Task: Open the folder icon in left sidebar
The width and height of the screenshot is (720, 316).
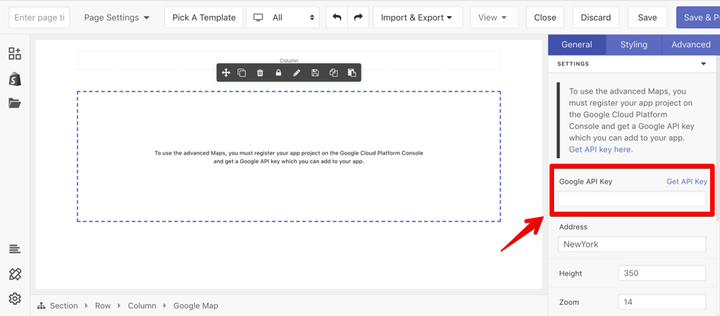Action: (14, 103)
